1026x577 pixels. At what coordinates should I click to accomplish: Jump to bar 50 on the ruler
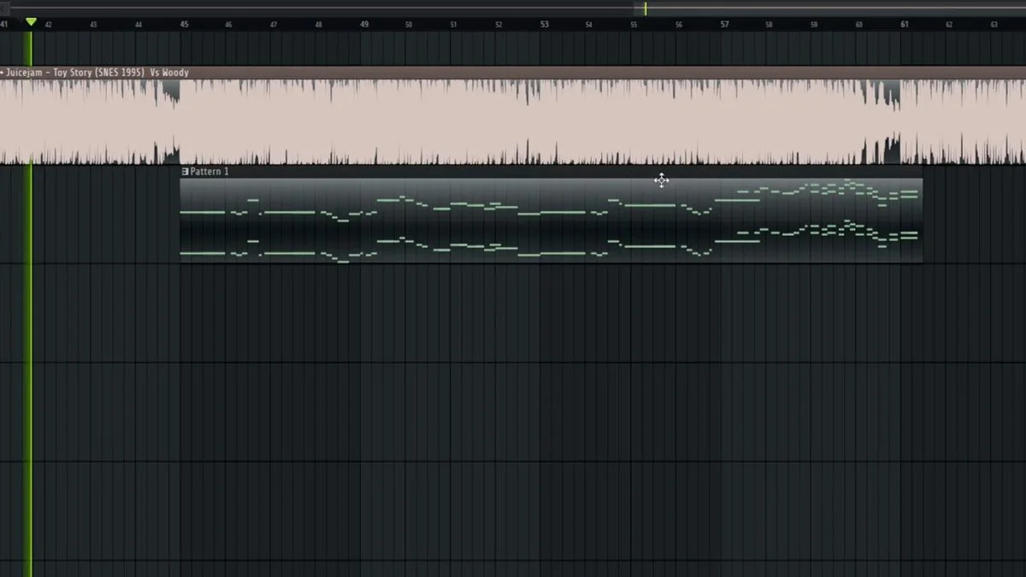409,25
